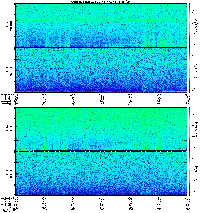Click the THB B∥ panel color bar
200x213 pixels.
(189, 71)
